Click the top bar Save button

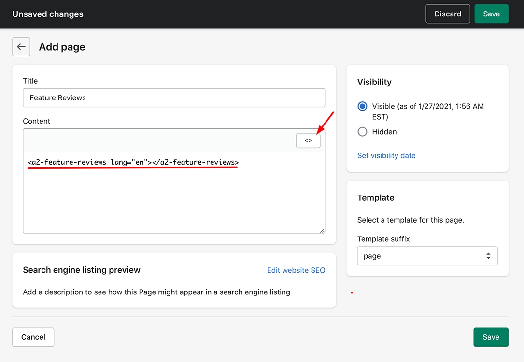click(491, 14)
